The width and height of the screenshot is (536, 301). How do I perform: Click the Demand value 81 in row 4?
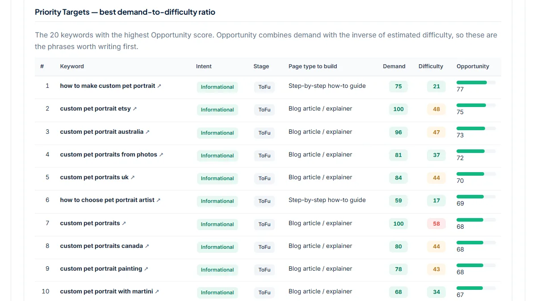(x=398, y=155)
